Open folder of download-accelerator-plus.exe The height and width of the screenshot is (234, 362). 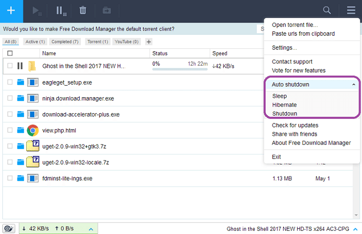coord(20,114)
